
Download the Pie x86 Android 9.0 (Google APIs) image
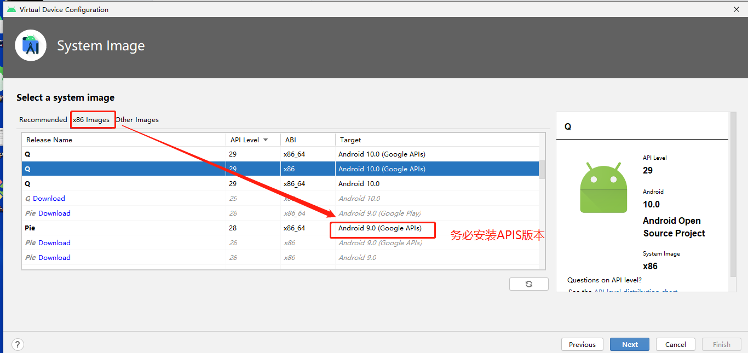pyautogui.click(x=54, y=243)
